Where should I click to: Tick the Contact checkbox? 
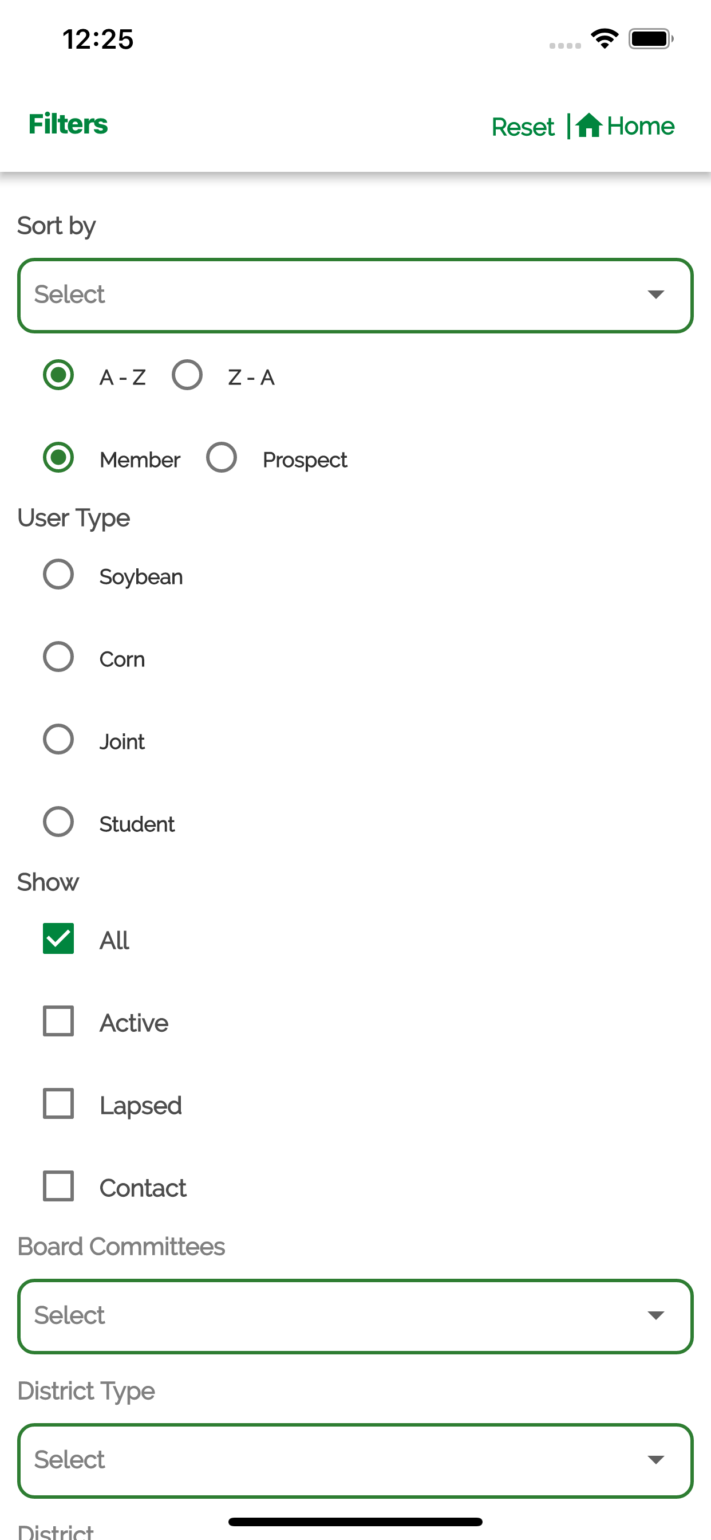58,1186
